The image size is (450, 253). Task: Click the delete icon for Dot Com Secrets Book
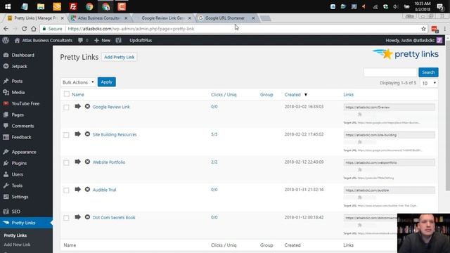[87, 217]
